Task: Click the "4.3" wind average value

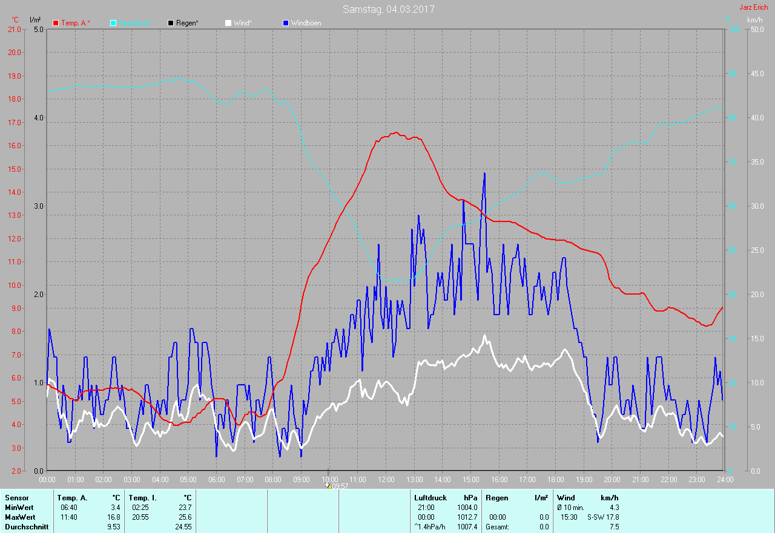Action: tap(614, 508)
